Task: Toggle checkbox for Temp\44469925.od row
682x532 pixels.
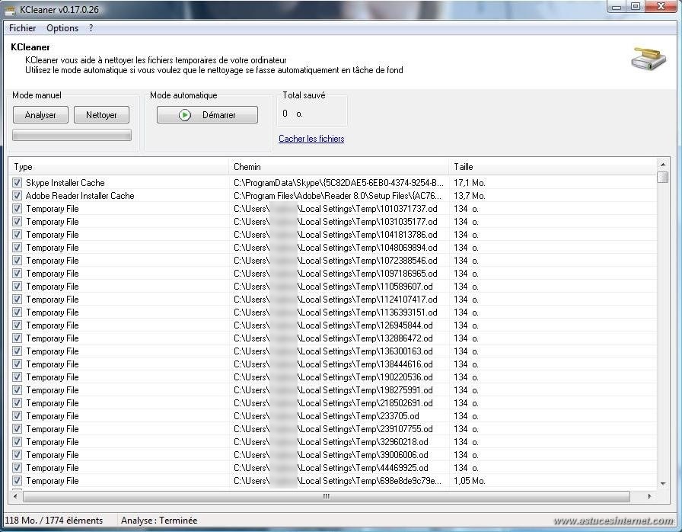Action: click(17, 467)
